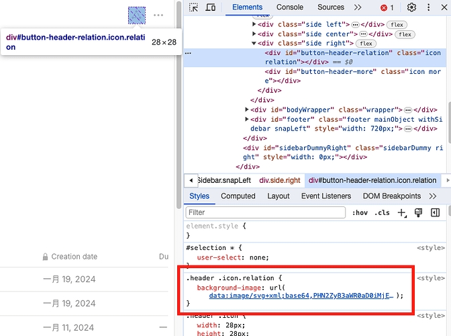Select div.side.right in the breadcrumb
This screenshot has width=451, height=336.
tap(280, 180)
